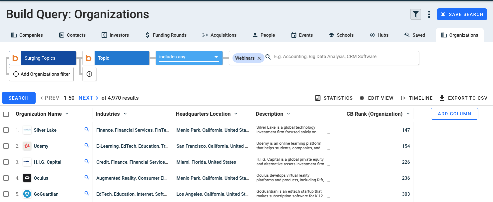Click quick search icon for Oculus
The height and width of the screenshot is (202, 493).
pos(87,177)
